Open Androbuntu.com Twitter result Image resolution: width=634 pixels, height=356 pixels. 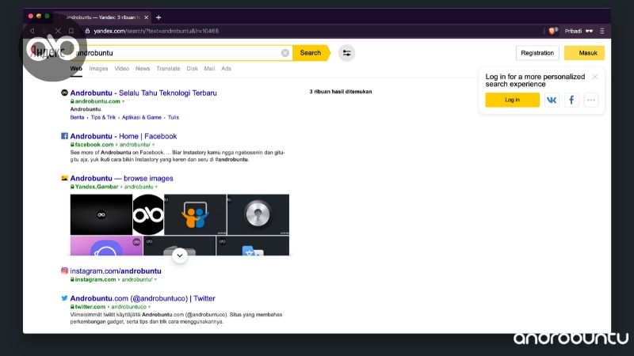[143, 299]
